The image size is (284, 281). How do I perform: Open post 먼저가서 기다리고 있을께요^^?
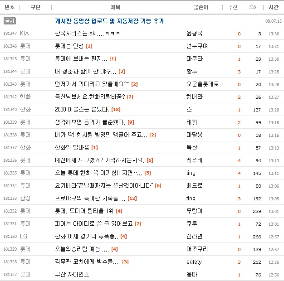tap(92, 84)
